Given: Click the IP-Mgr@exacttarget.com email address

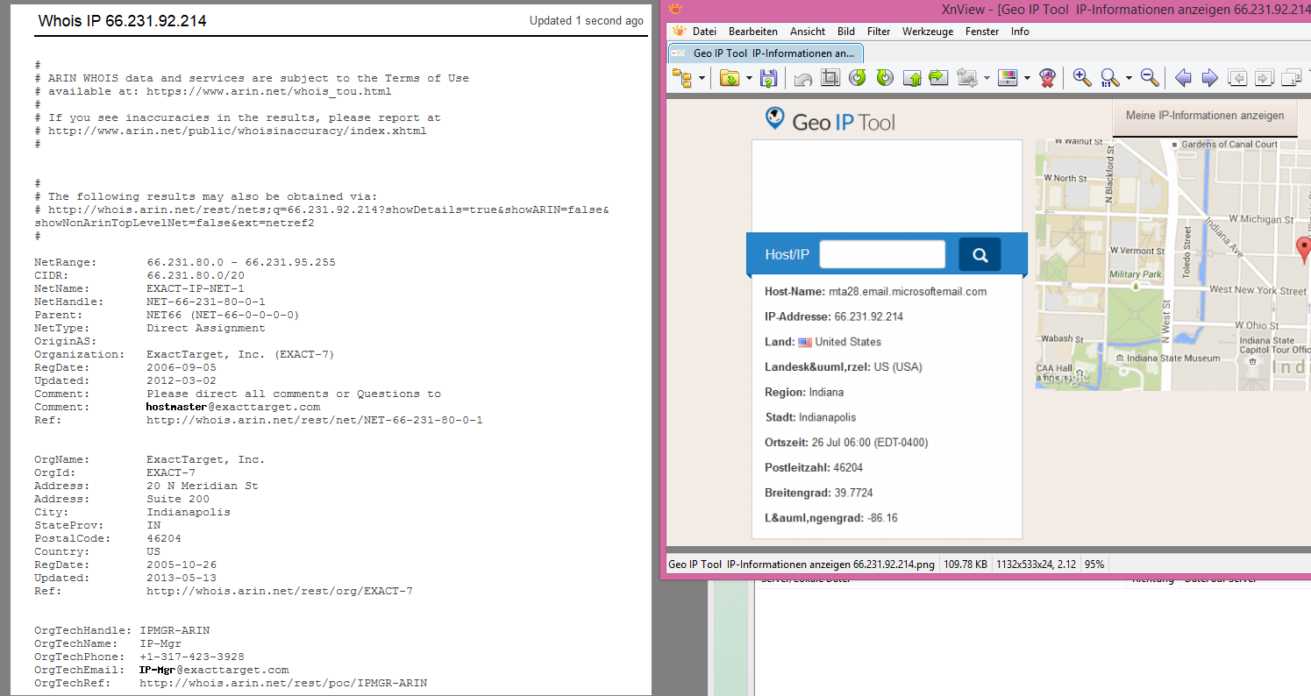Looking at the screenshot, I should click(214, 670).
